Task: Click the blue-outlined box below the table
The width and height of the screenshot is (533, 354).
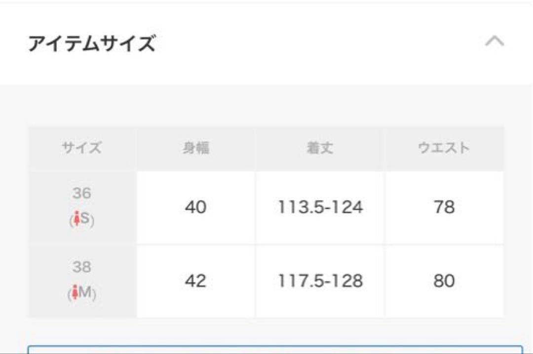Action: click(x=275, y=349)
